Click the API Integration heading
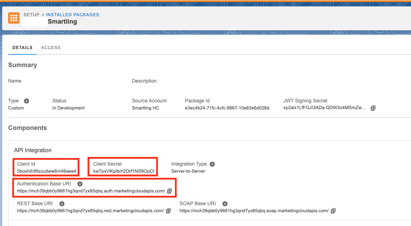The image size is (411, 226). point(33,150)
